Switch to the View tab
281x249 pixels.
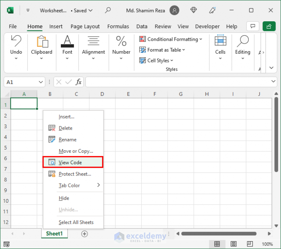[x=183, y=26]
